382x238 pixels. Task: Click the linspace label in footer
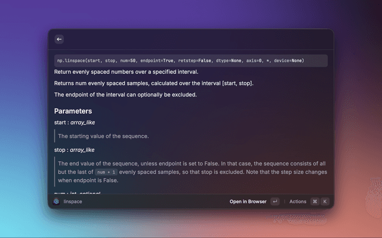pyautogui.click(x=73, y=202)
